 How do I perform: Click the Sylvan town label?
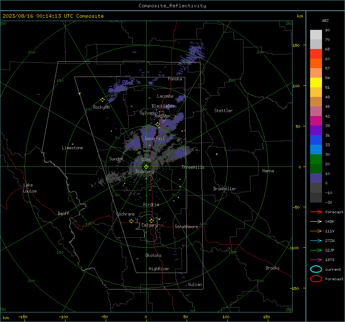coord(146,113)
